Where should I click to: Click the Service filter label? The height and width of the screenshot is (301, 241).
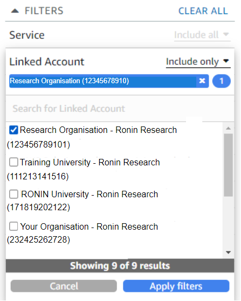[27, 35]
